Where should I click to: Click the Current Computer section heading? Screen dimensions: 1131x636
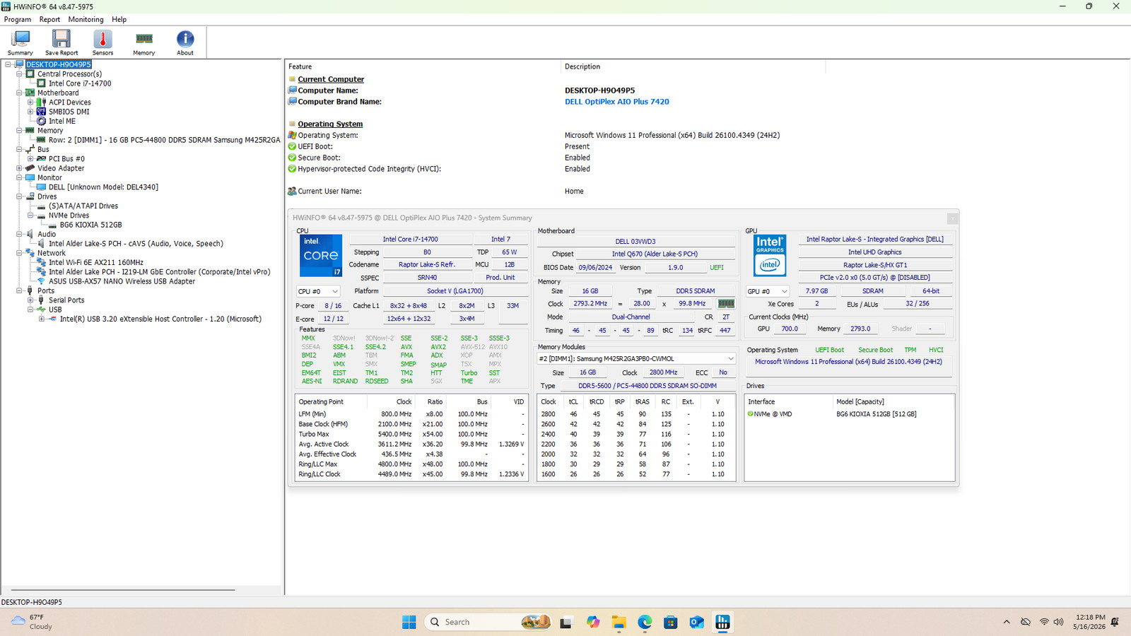click(331, 79)
